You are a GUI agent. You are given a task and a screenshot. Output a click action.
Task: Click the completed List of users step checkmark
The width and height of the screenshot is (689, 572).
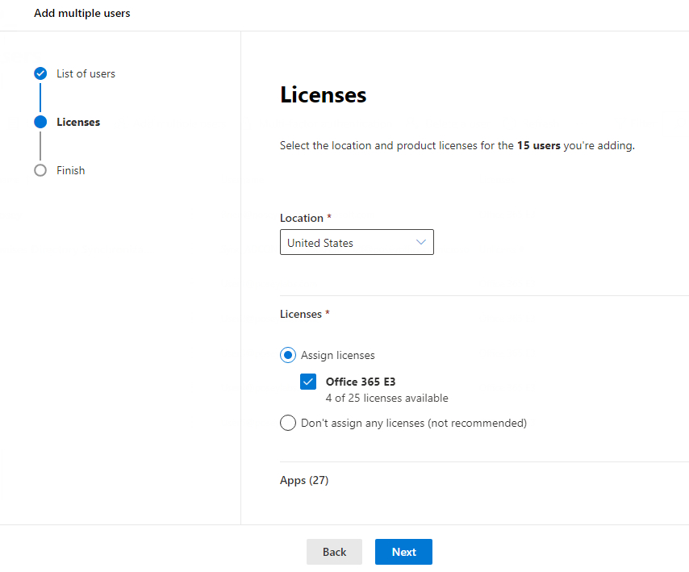coord(40,73)
